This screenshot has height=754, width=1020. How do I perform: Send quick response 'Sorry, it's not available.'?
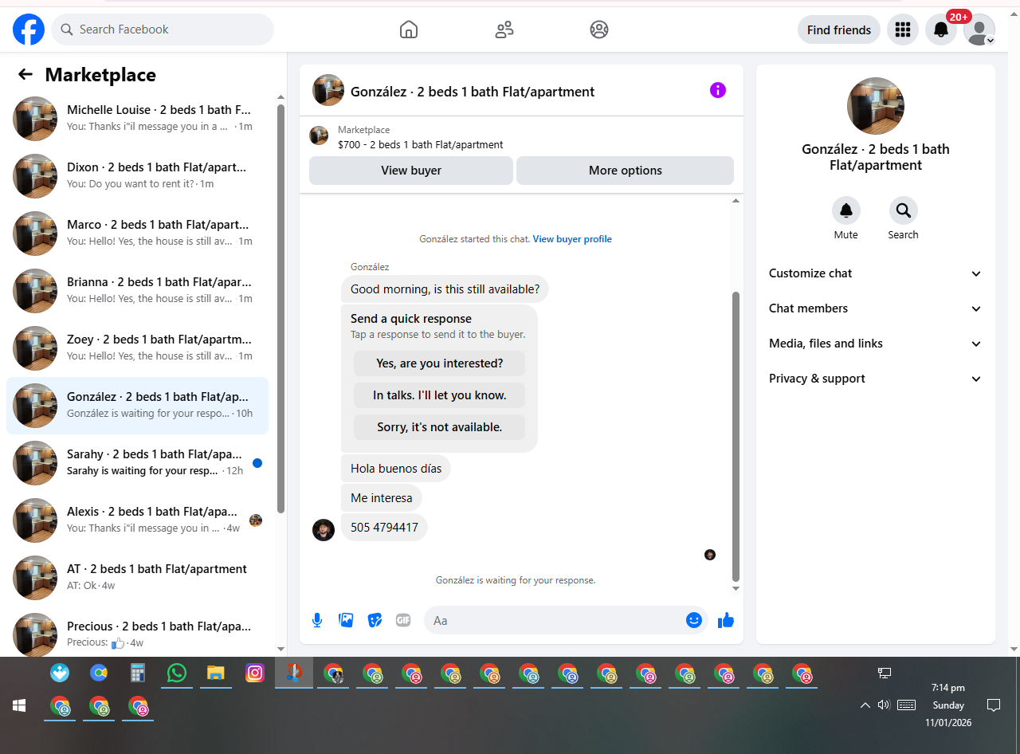[440, 427]
